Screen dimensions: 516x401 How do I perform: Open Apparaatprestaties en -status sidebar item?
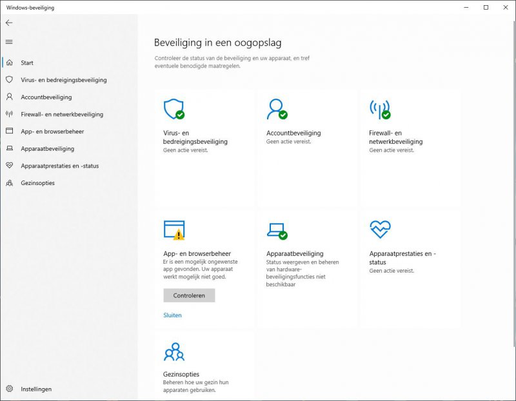click(59, 166)
